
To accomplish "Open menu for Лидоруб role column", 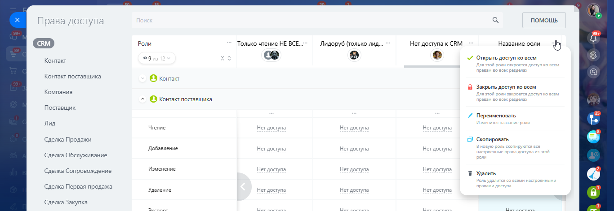I will (x=388, y=43).
